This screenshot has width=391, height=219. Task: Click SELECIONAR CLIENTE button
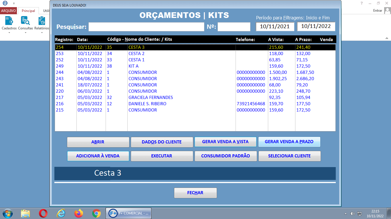coord(289,156)
